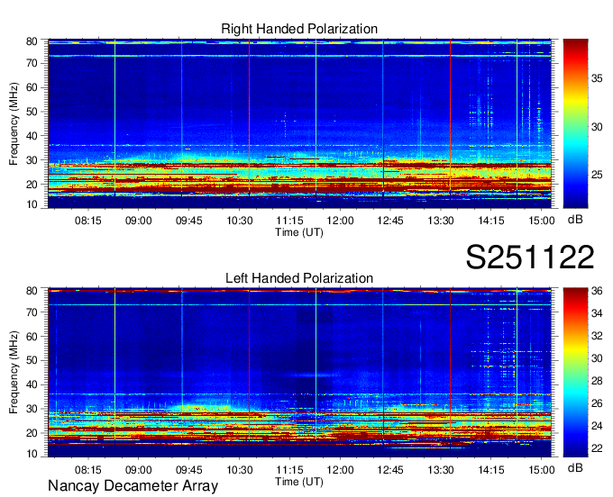Click "Time (UT)" label under the top plot

click(299, 232)
